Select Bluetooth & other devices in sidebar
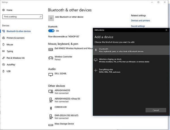This screenshot has height=130, width=170. [18, 31]
